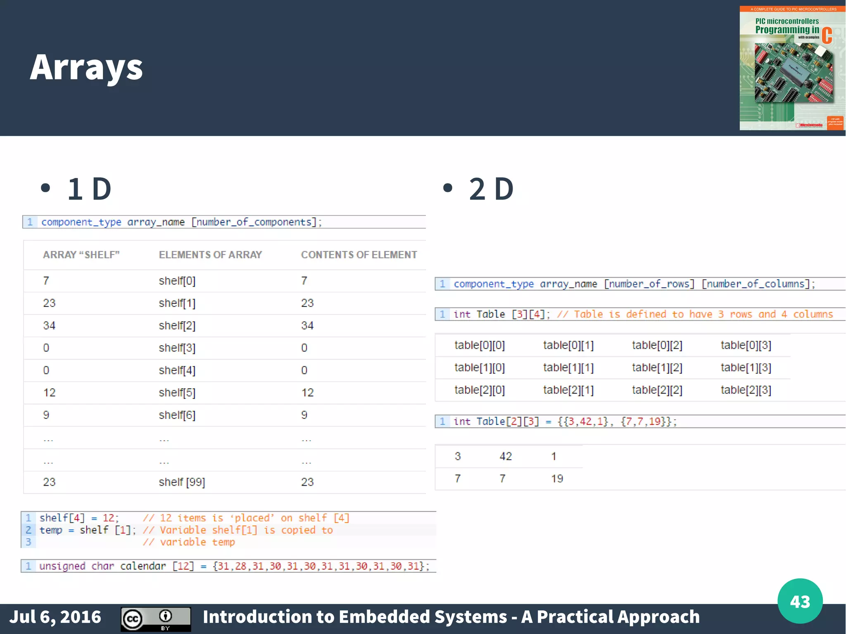Click the contents value 34 beside shelf[2]
The image size is (846, 634).
click(x=307, y=325)
